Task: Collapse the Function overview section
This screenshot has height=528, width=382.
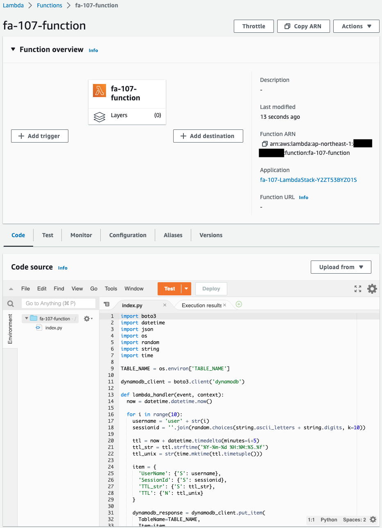Action: click(x=13, y=50)
